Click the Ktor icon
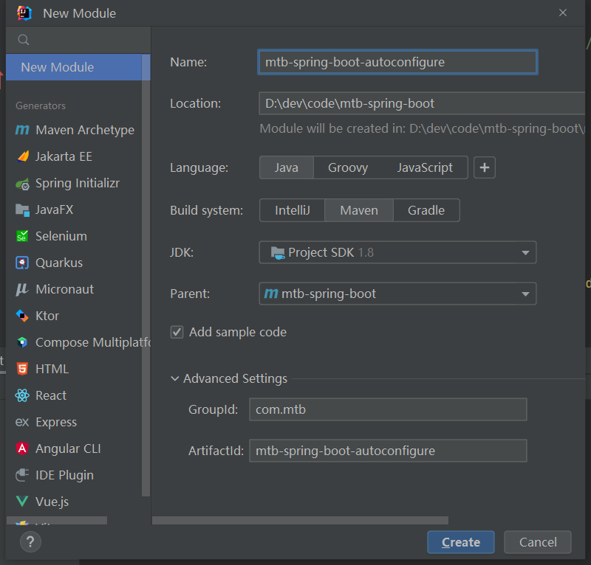591x565 pixels. pyautogui.click(x=22, y=316)
